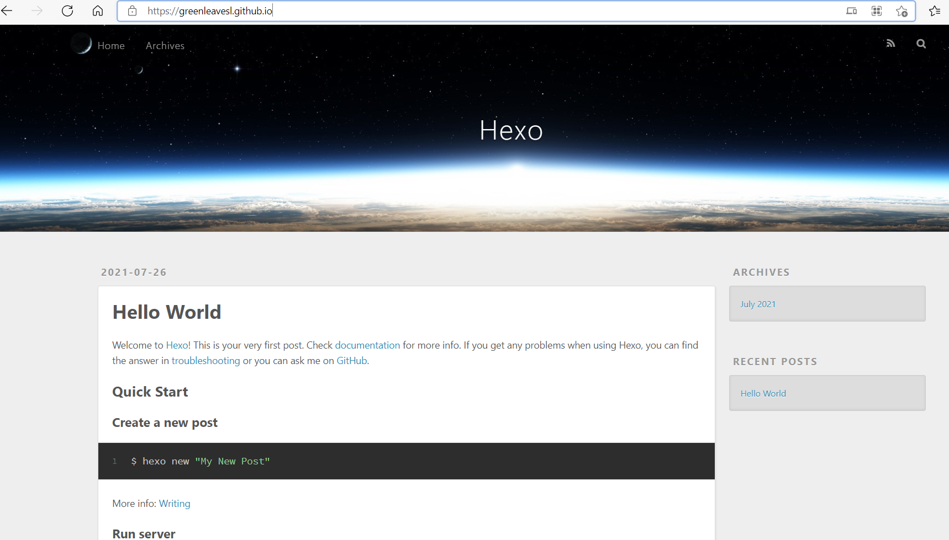This screenshot has height=540, width=949.
Task: Click the browser back arrow
Action: coord(7,10)
